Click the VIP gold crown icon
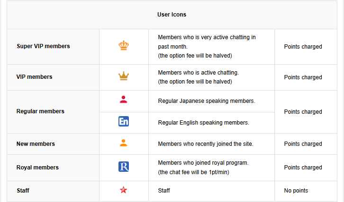The image size is (344, 202). coord(124,76)
